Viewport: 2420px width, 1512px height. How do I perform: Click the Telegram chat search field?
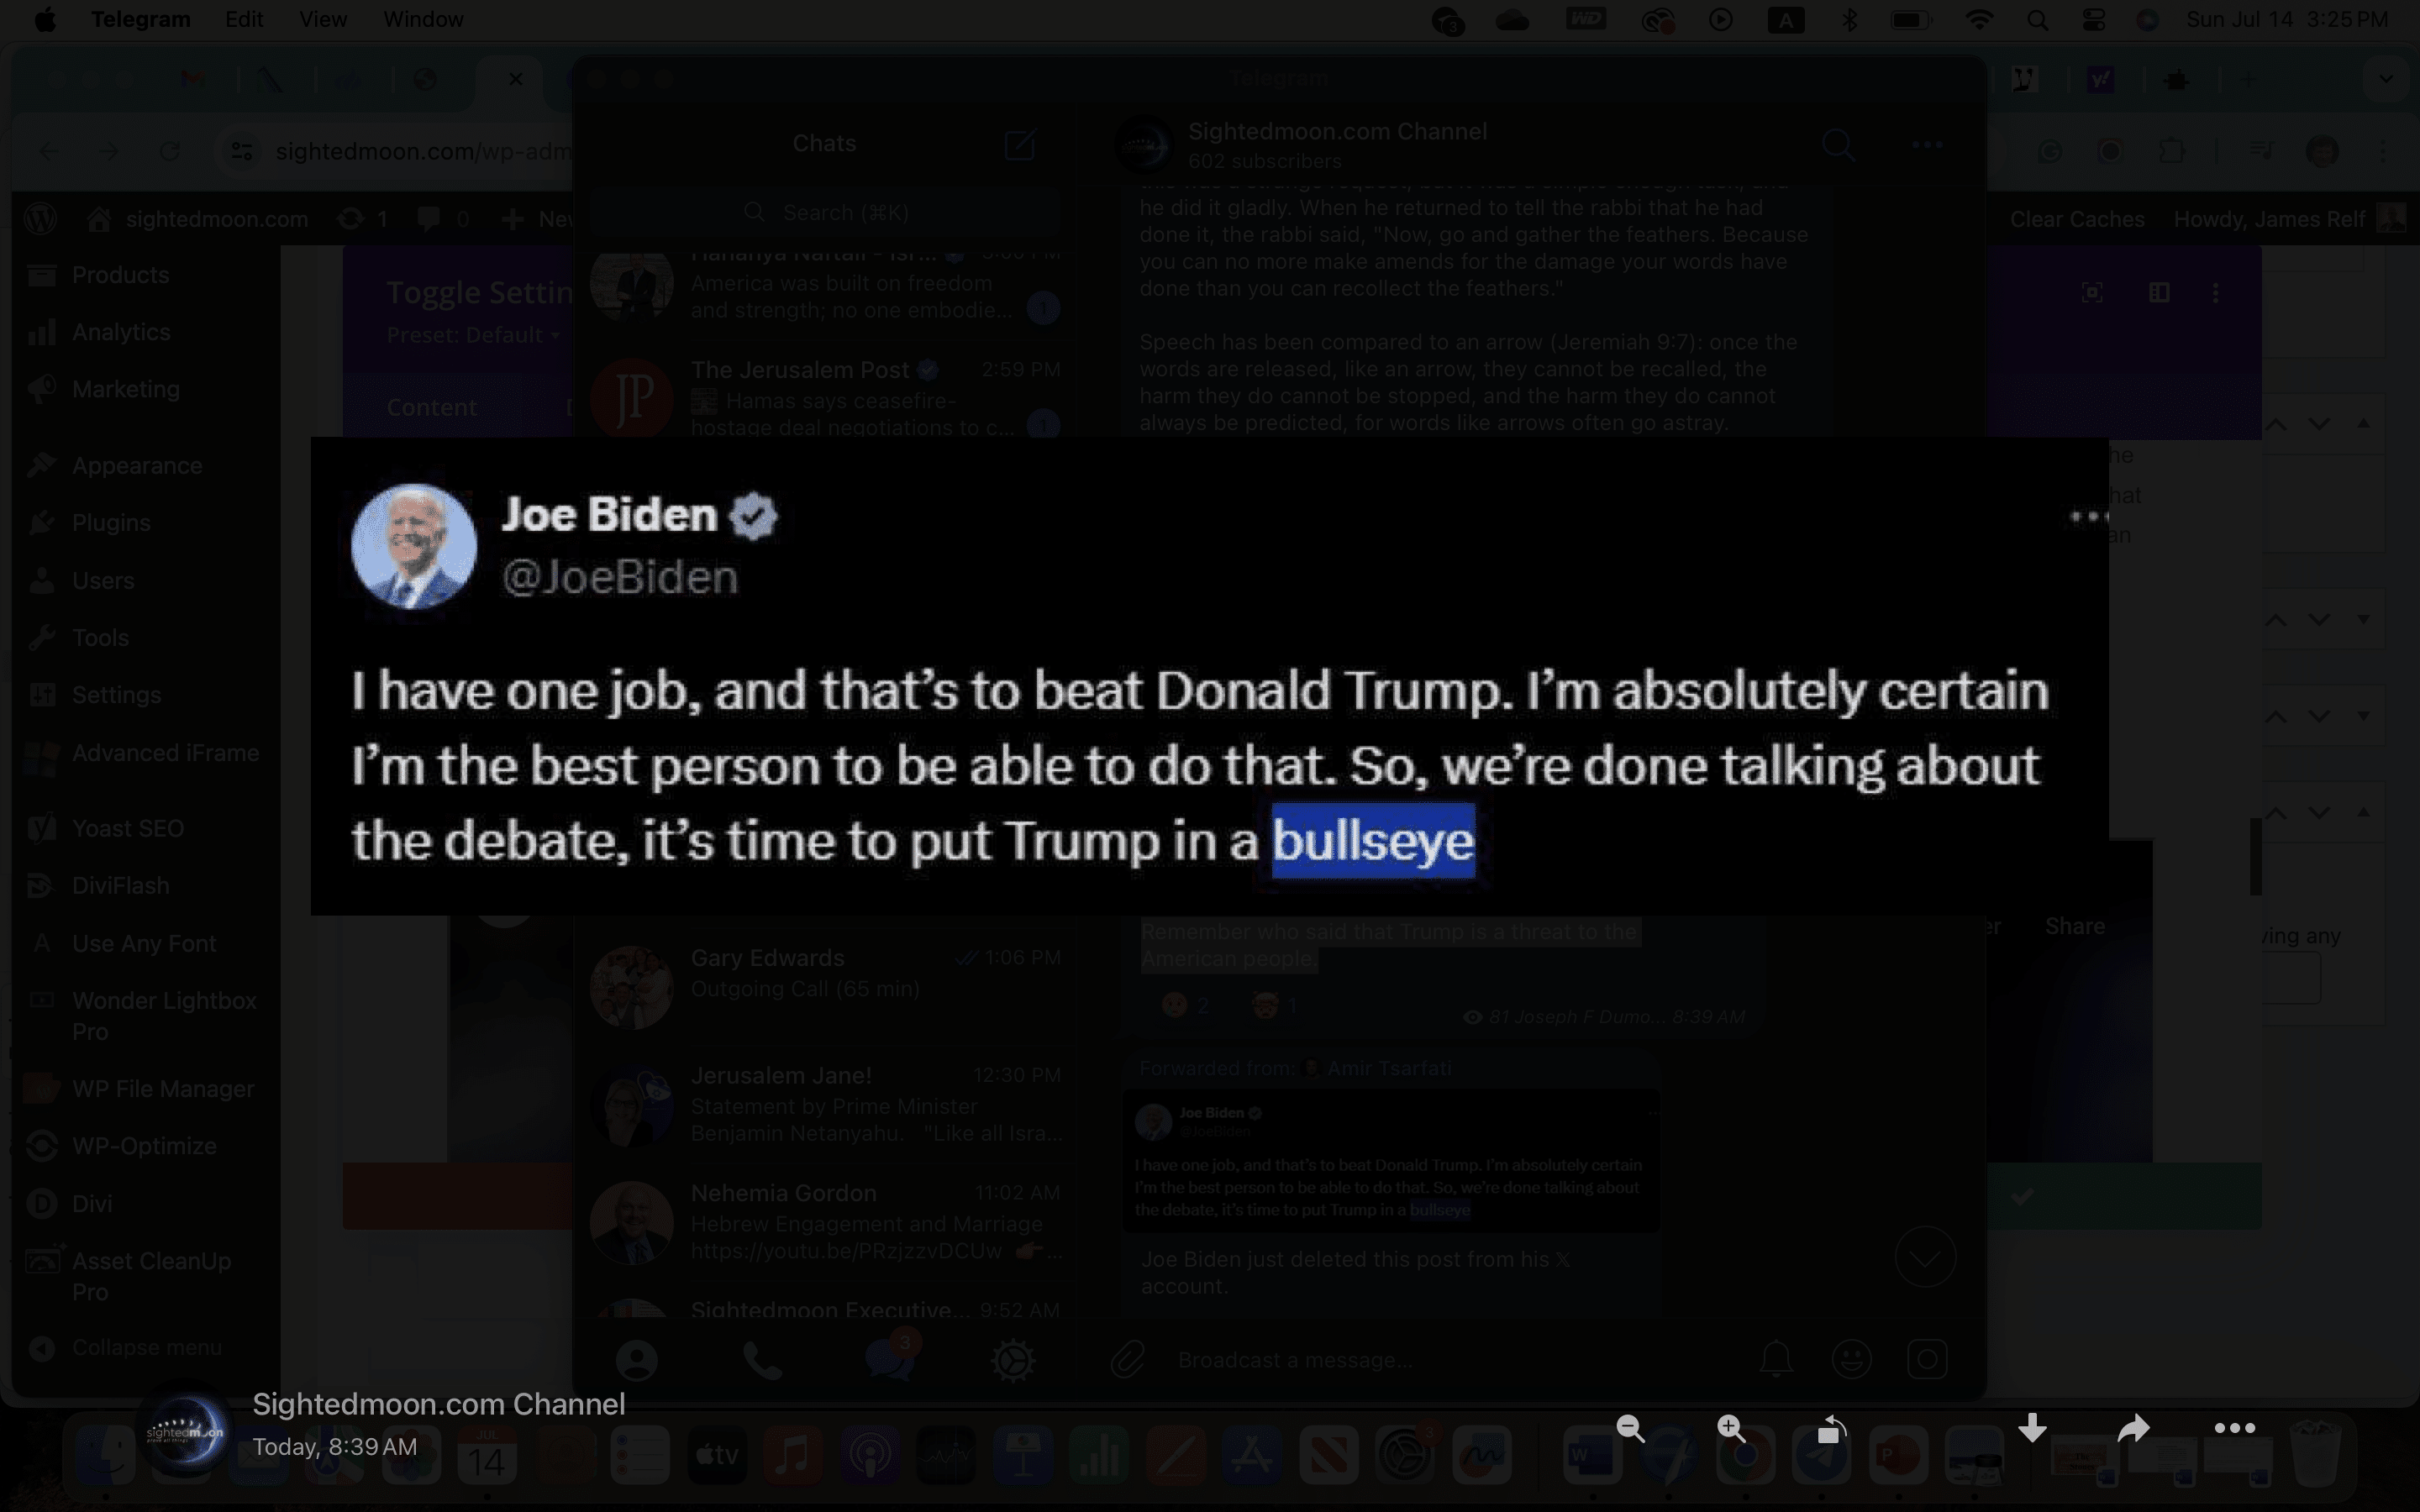(x=825, y=212)
